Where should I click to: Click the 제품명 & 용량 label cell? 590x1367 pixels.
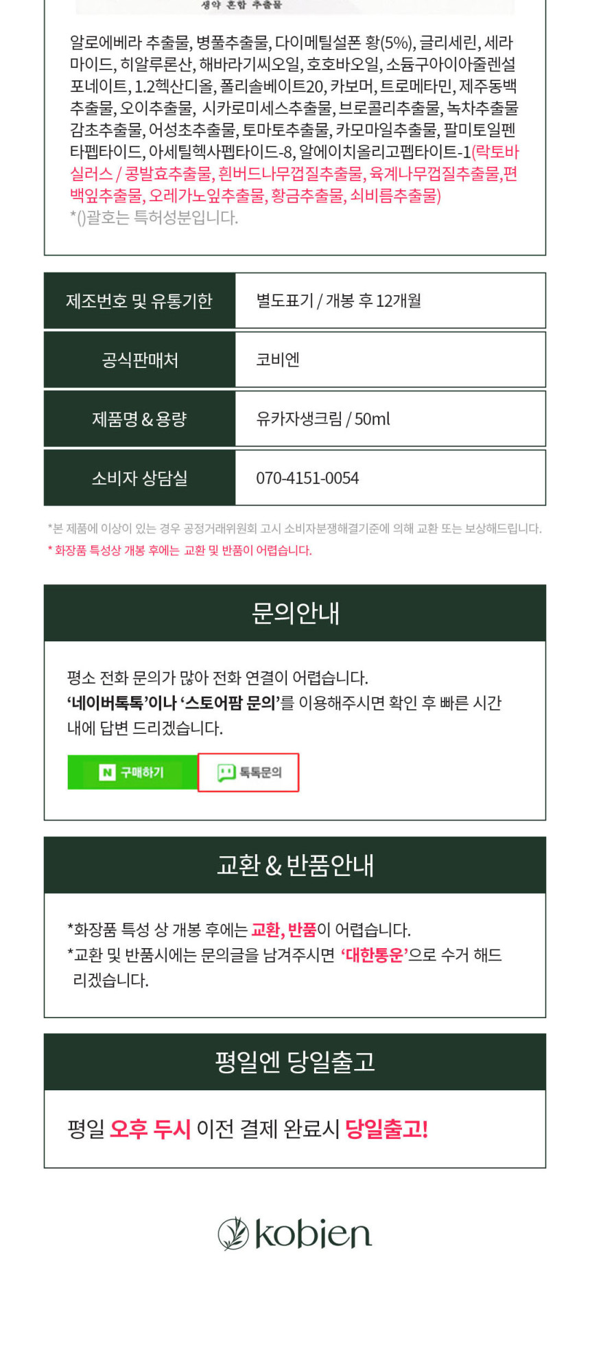click(x=140, y=419)
